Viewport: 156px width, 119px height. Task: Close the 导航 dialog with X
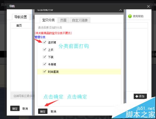click(x=149, y=7)
